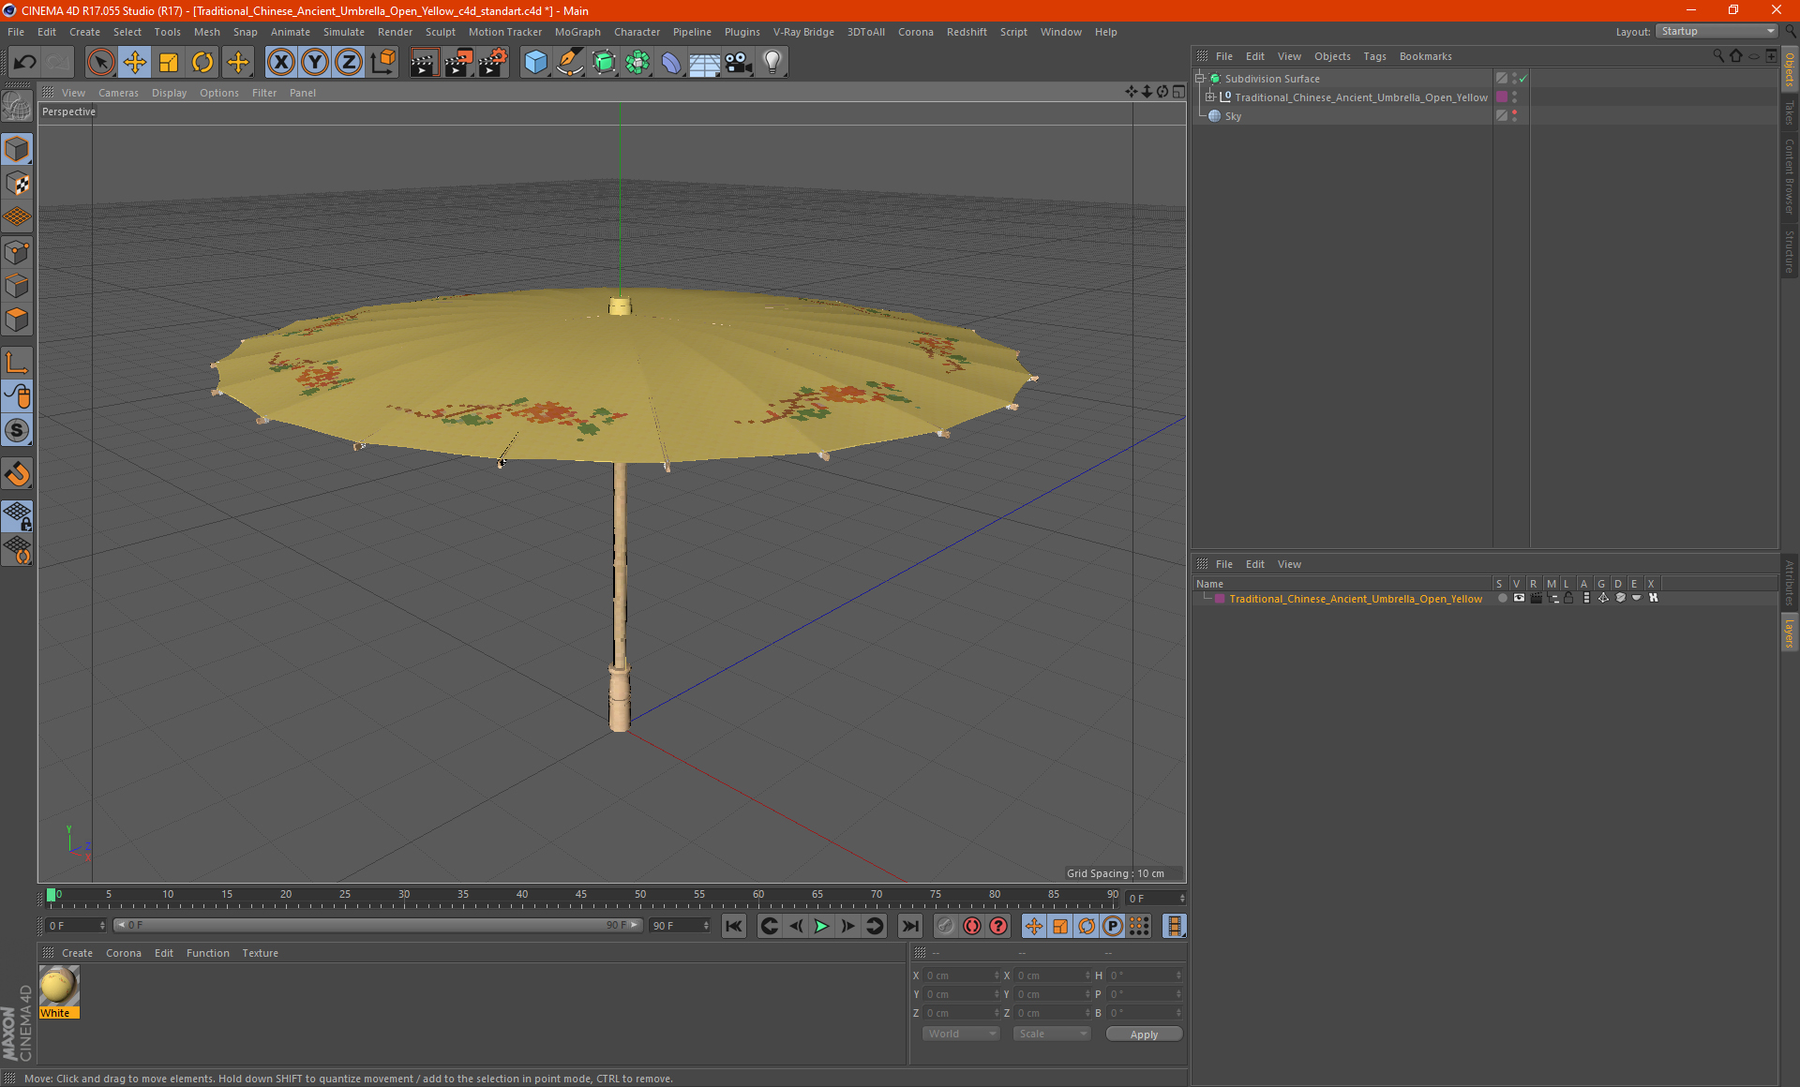Open viewport Cameras menu
The width and height of the screenshot is (1800, 1087).
point(118,93)
